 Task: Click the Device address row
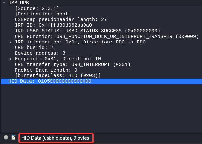point(40,53)
